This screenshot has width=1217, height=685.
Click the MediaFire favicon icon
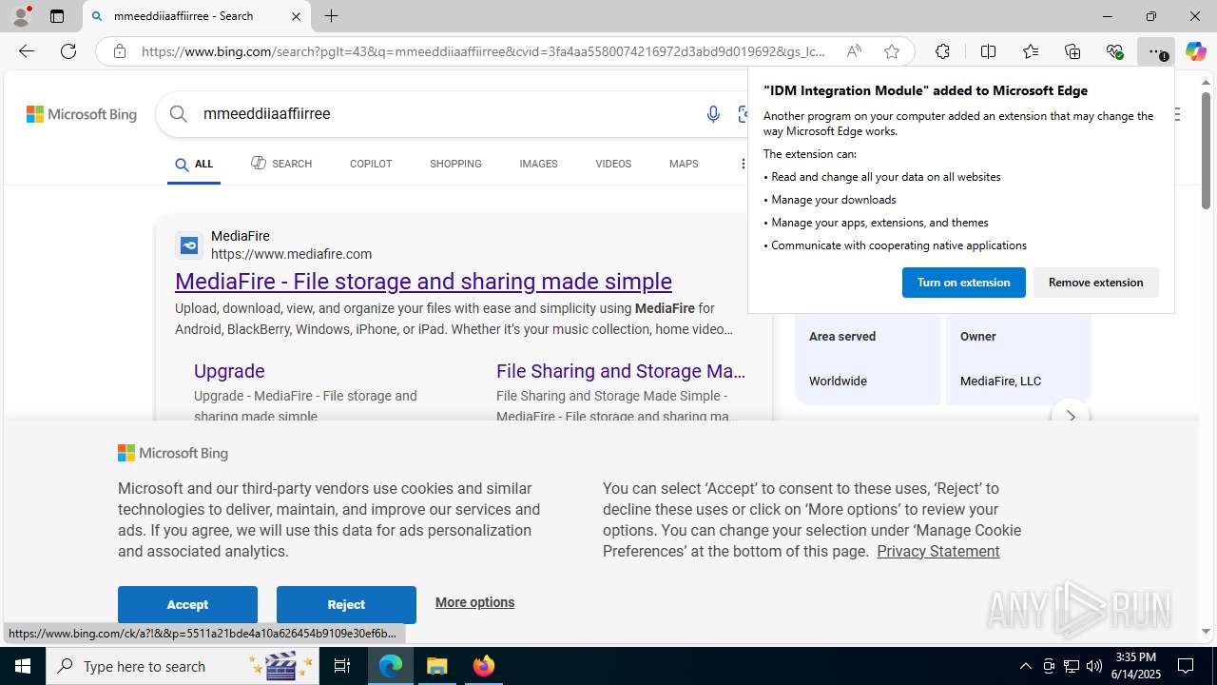coord(189,245)
